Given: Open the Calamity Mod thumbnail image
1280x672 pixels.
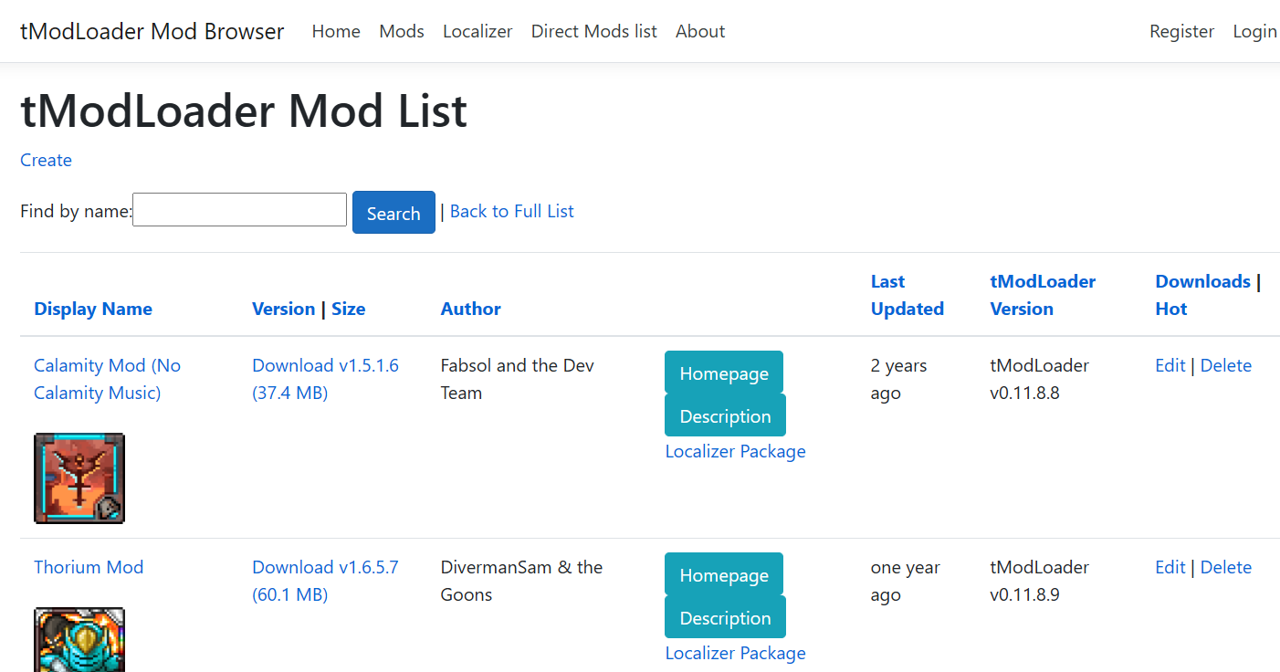Looking at the screenshot, I should pos(79,478).
